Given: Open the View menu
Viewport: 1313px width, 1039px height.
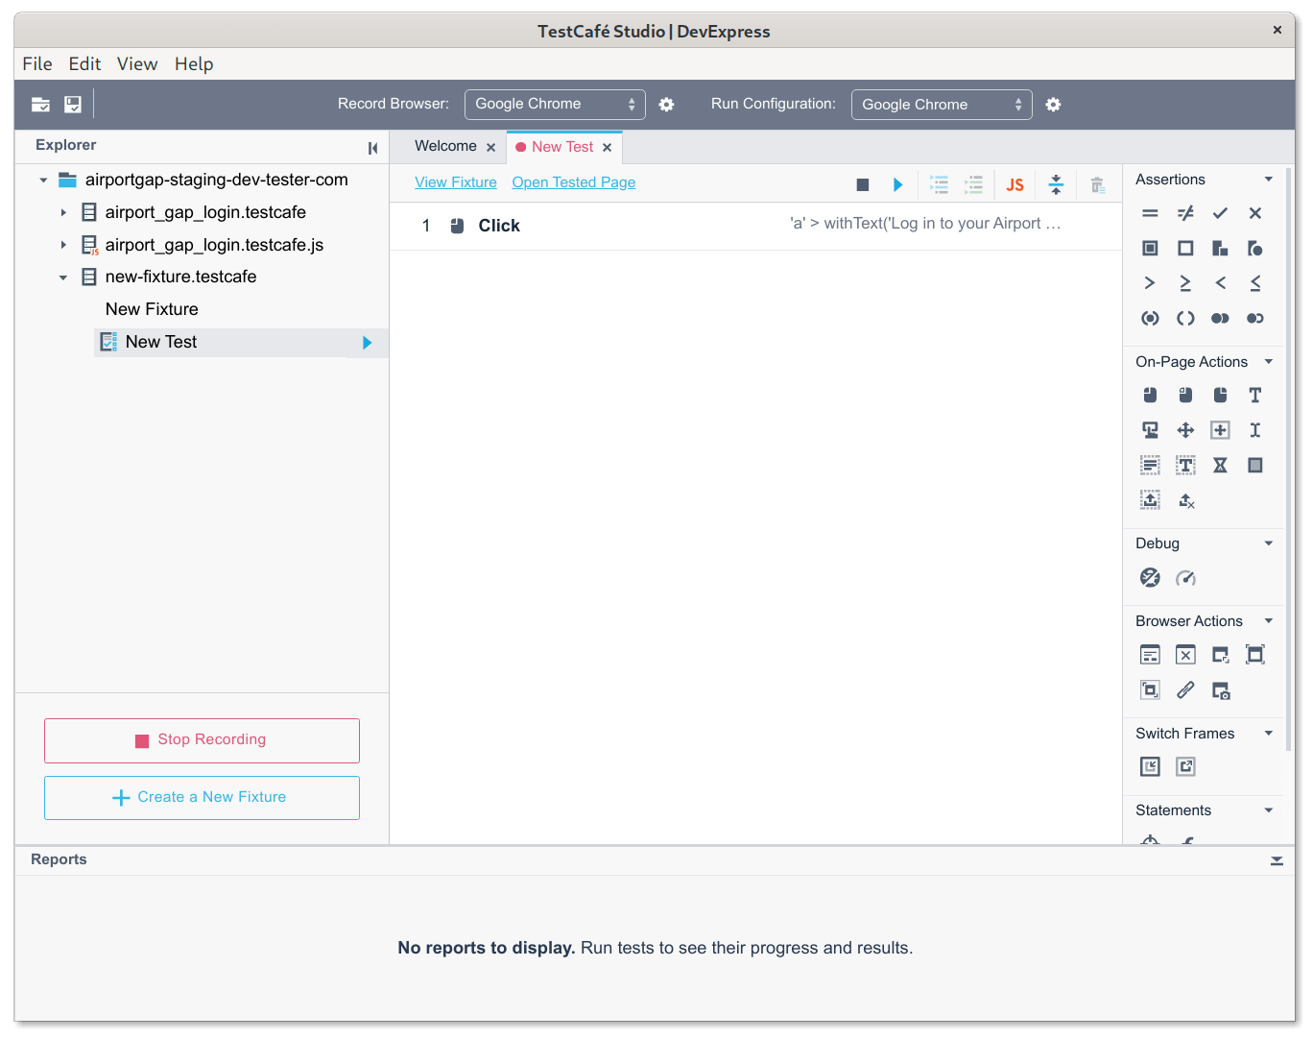Looking at the screenshot, I should (137, 64).
